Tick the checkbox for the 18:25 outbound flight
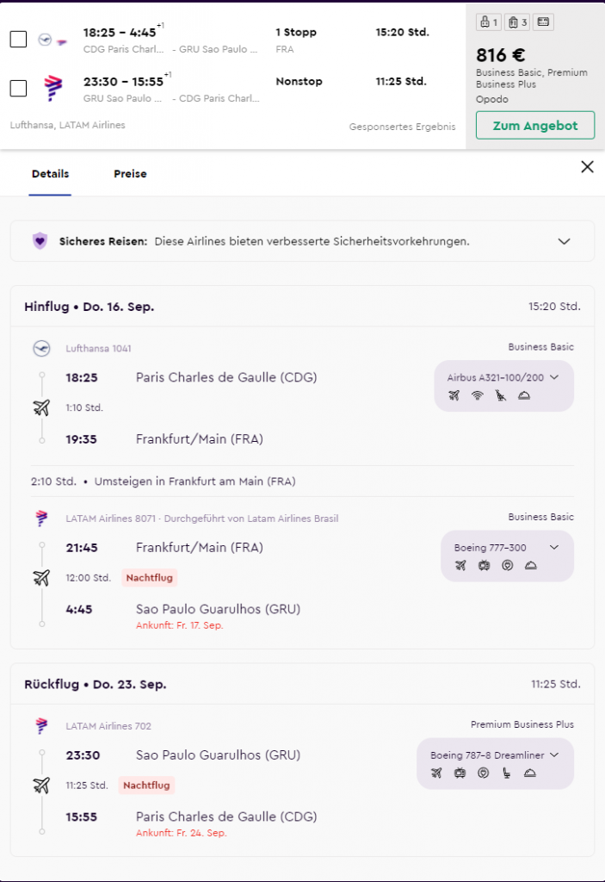The width and height of the screenshot is (605, 882). click(x=18, y=40)
